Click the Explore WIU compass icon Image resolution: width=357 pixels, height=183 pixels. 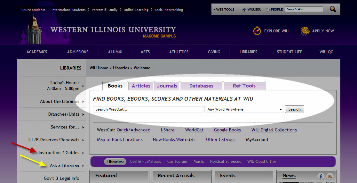coord(257,31)
